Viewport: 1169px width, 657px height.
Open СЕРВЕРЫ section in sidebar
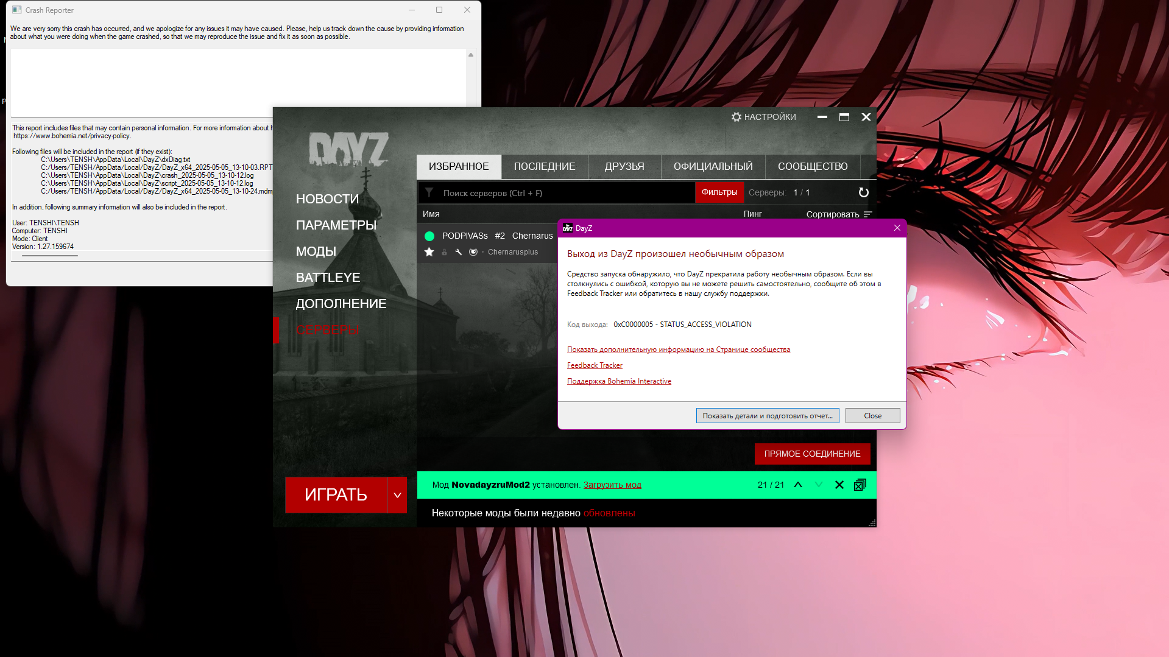[x=327, y=330]
